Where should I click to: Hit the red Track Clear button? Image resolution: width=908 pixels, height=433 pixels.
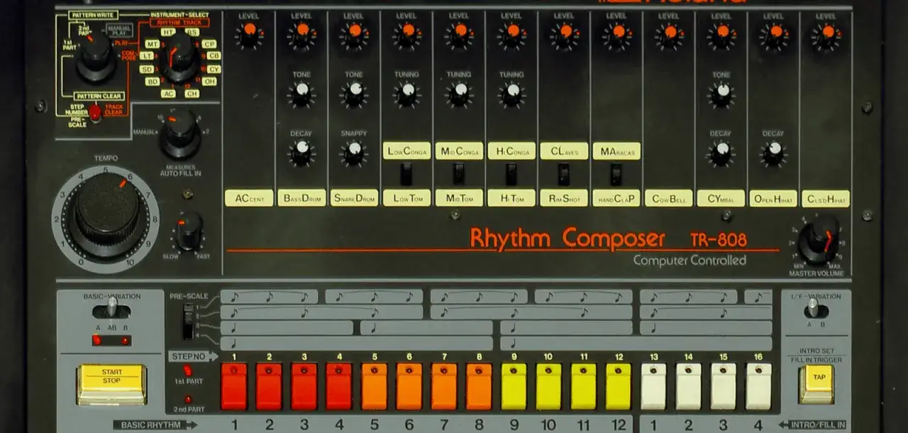point(94,112)
